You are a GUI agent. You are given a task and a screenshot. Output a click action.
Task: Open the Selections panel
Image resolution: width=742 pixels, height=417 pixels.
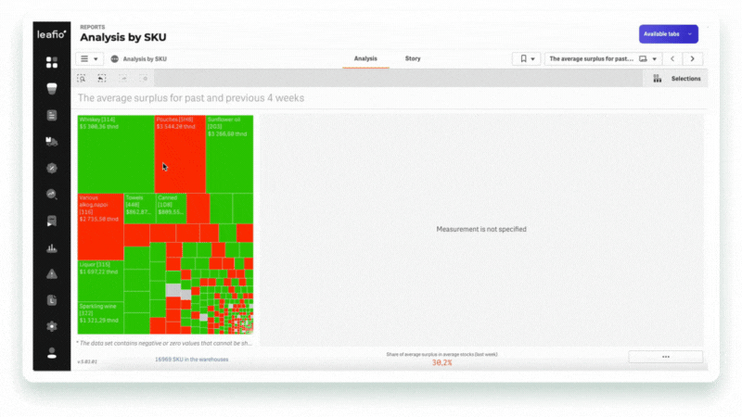click(x=677, y=79)
